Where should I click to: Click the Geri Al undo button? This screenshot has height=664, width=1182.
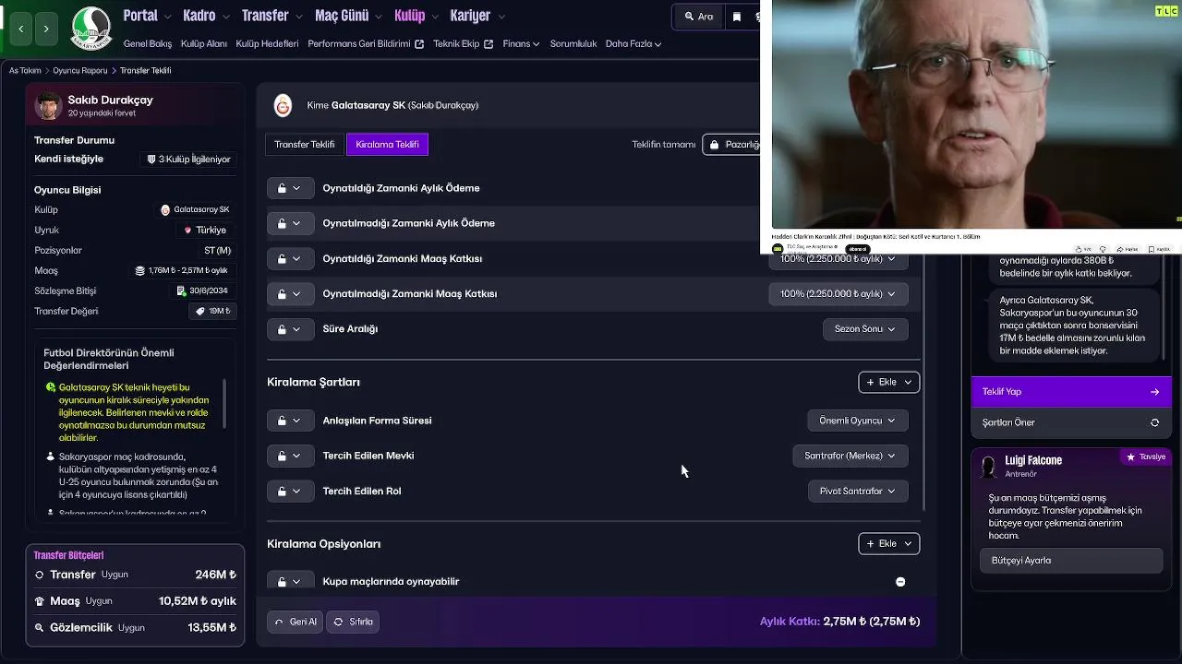(295, 622)
